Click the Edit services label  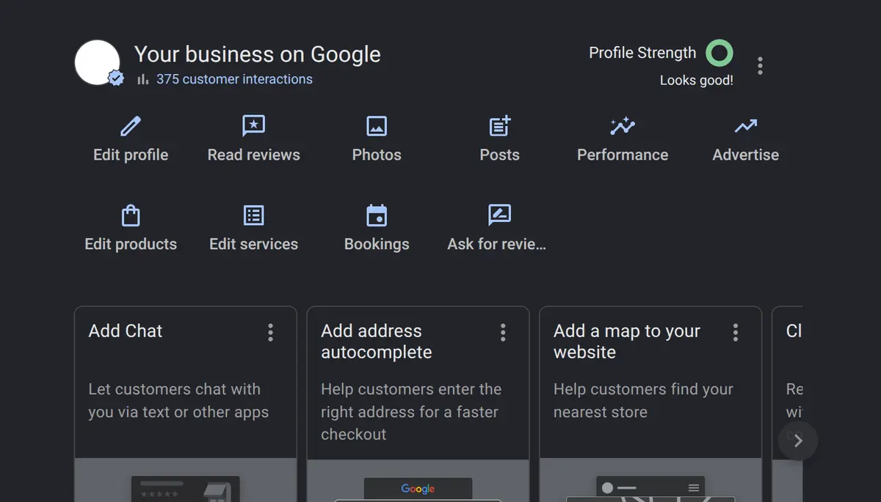click(x=253, y=244)
